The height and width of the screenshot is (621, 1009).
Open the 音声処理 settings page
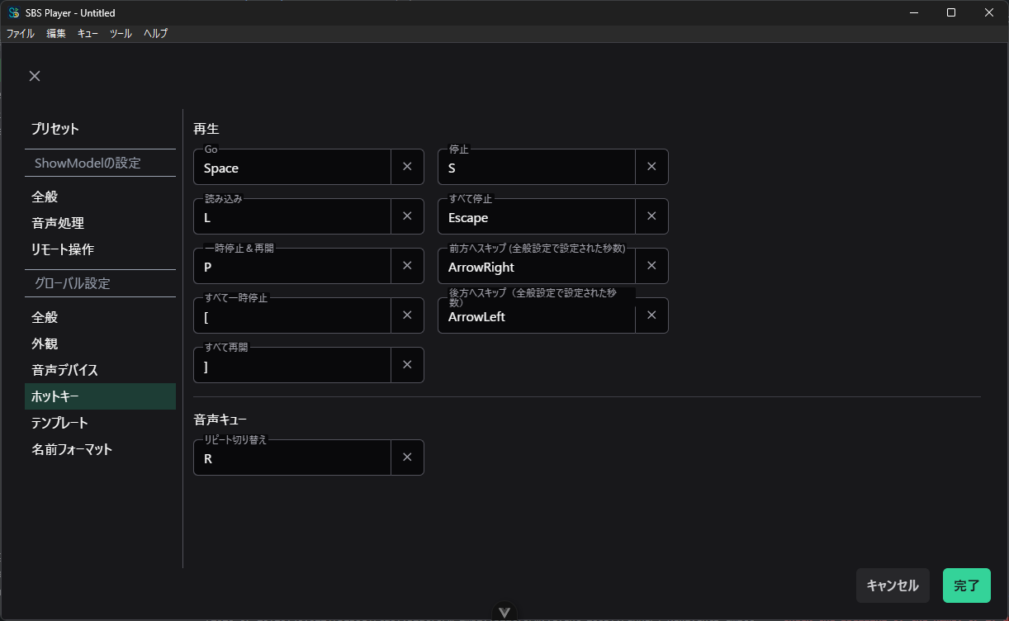click(x=100, y=223)
